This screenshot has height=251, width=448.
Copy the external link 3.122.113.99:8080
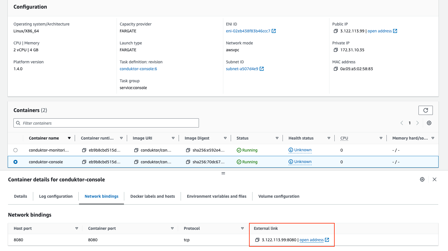pos(257,240)
